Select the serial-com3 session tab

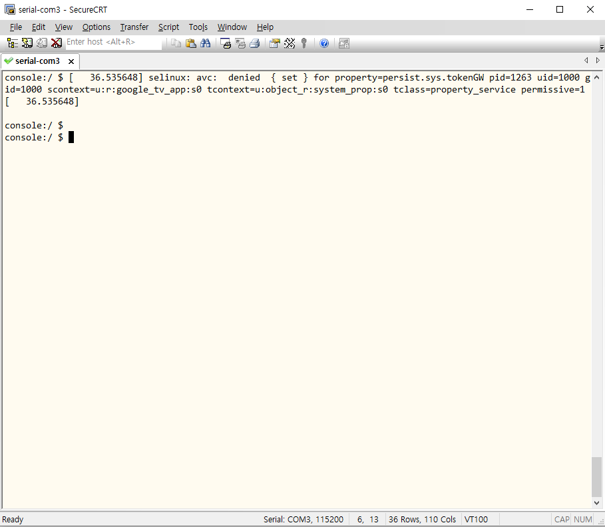point(40,61)
